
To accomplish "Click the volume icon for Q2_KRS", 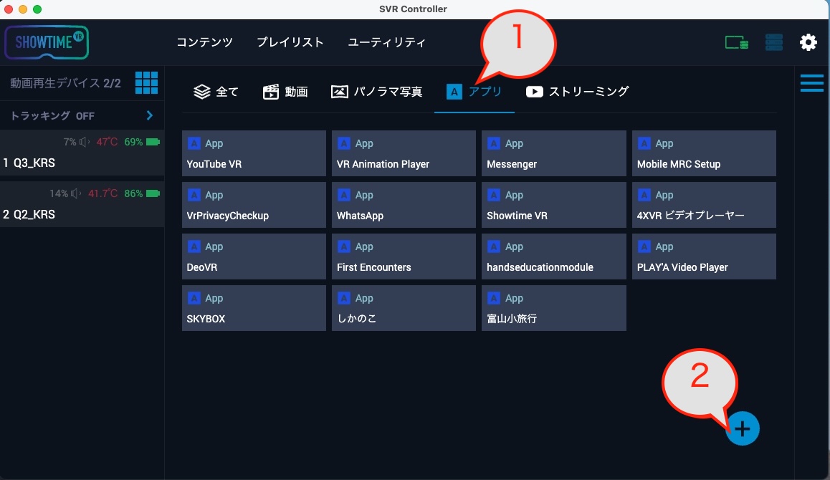I will (x=76, y=193).
